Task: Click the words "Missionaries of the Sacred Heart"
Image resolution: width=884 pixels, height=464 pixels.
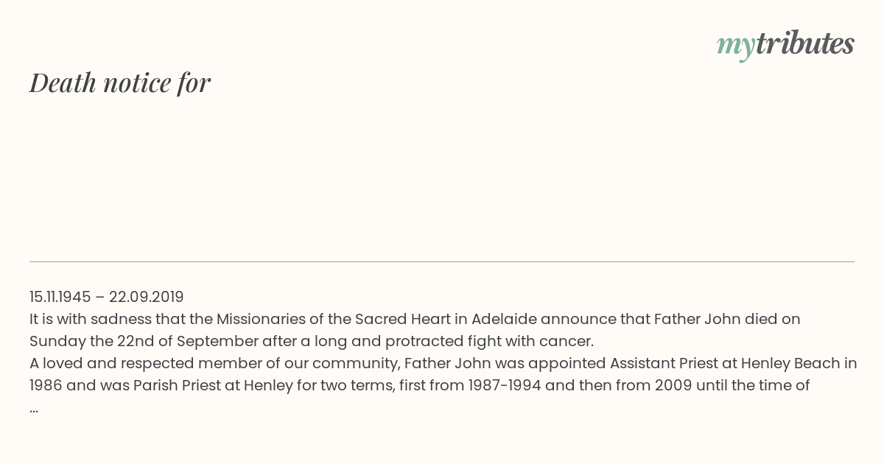Action: pyautogui.click(x=333, y=319)
